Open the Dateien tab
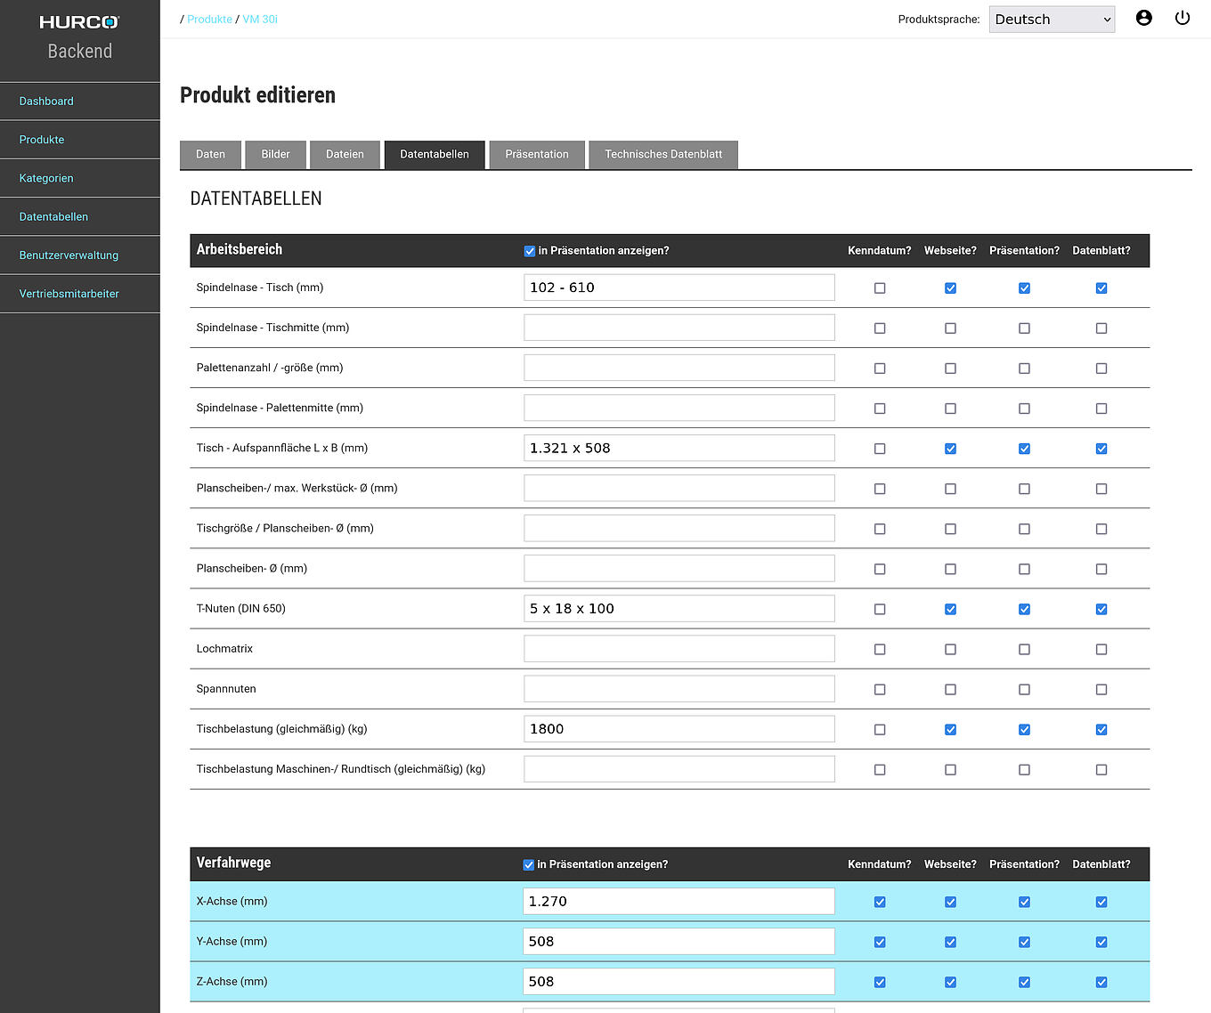Viewport: 1211px width, 1013px height. (x=345, y=154)
